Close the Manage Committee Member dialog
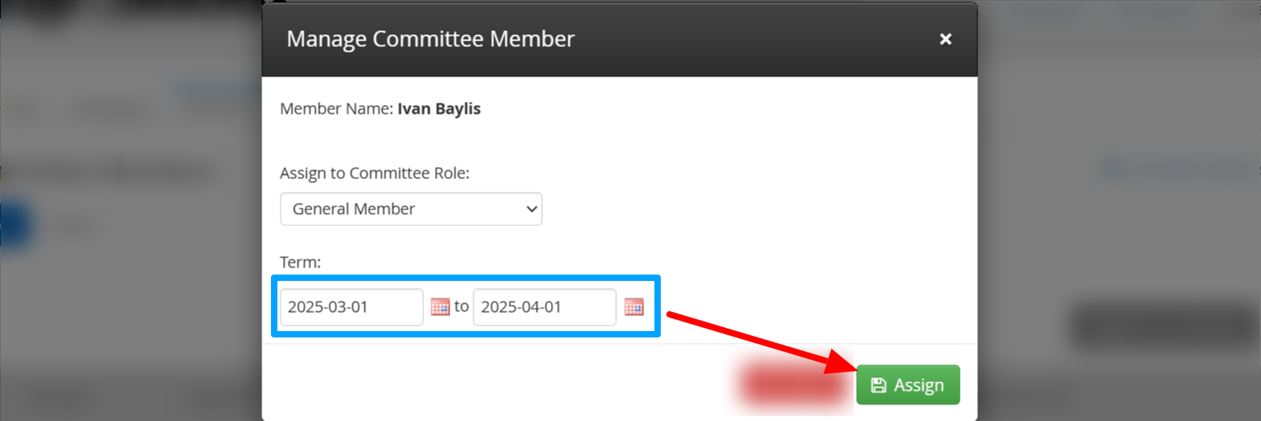Image resolution: width=1261 pixels, height=421 pixels. pyautogui.click(x=945, y=39)
